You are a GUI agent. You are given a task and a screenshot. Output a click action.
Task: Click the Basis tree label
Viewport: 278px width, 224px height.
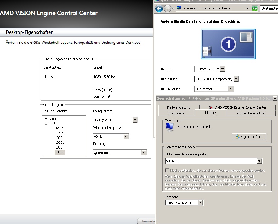(x=53, y=118)
